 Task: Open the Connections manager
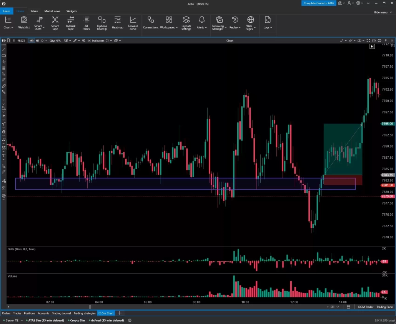pos(151,23)
